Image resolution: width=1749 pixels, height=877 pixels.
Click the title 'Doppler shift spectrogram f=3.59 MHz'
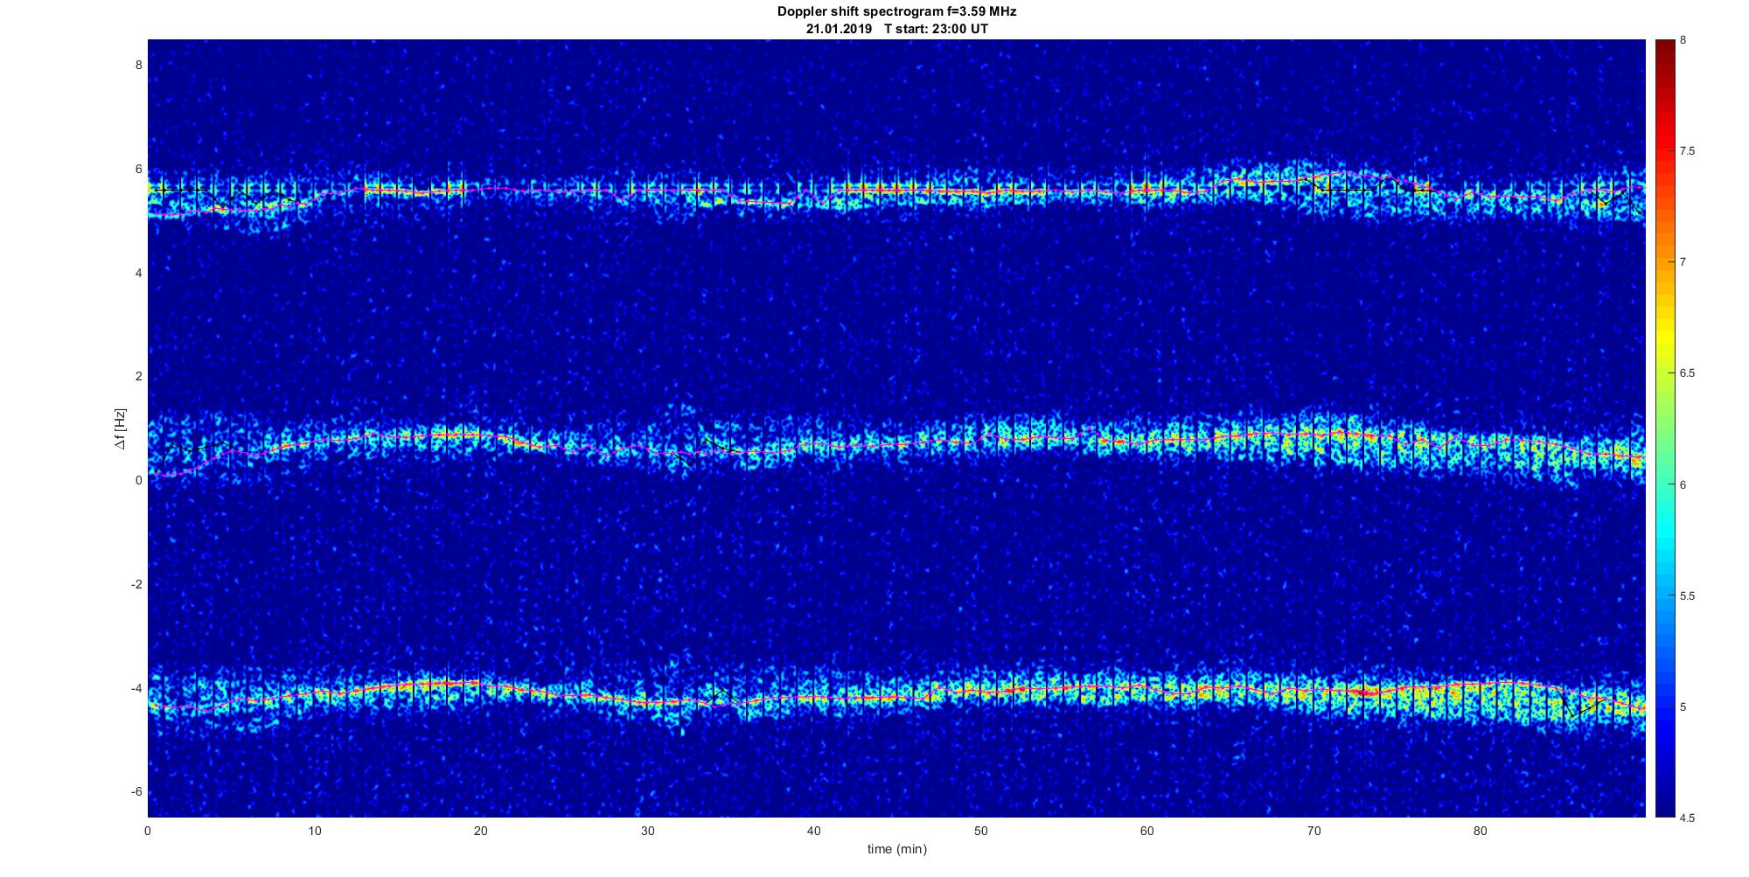pos(896,12)
